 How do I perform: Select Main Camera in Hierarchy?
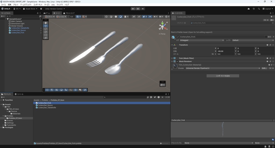(16, 21)
